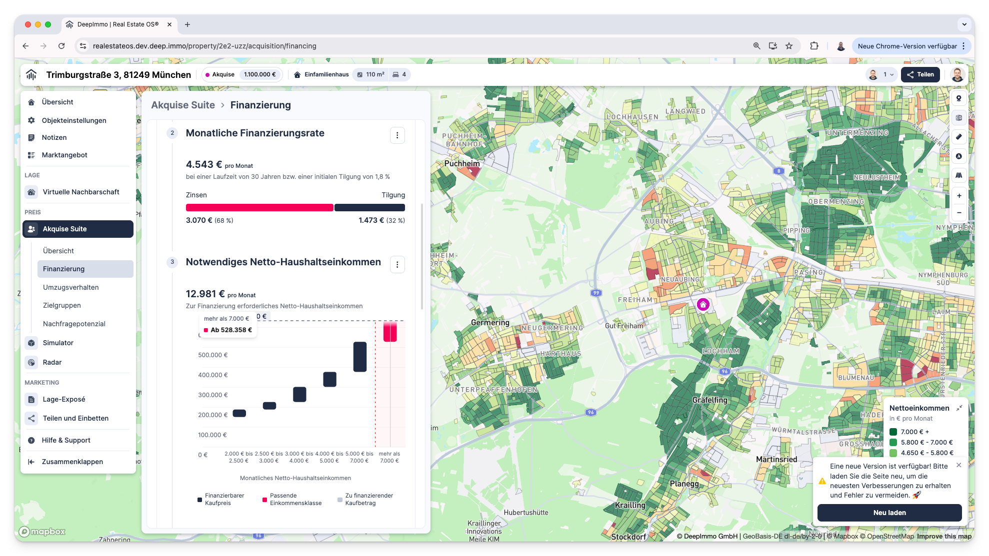Zoom out the map with minus button
Image resolution: width=989 pixels, height=556 pixels.
958,213
